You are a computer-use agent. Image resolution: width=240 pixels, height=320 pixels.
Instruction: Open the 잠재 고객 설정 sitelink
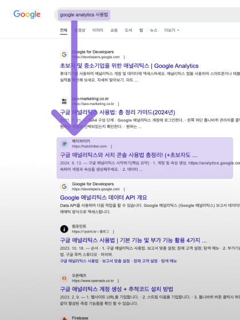click(145, 261)
